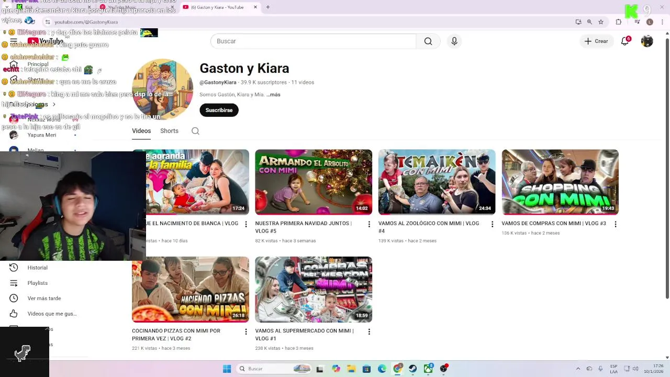Open Chrome zoom magnifier in address bar
The height and width of the screenshot is (377, 670).
click(x=589, y=22)
